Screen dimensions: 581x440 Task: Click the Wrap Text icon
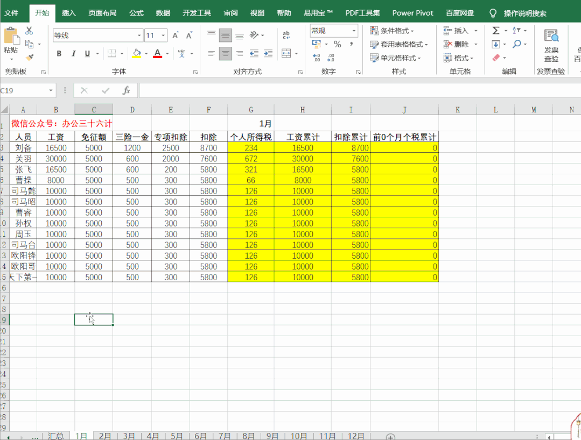(x=286, y=35)
